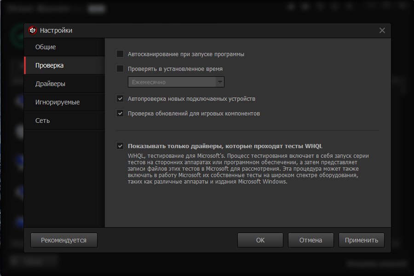The image size is (414, 276).
Task: Go to the Сеть tab
Action: [x=64, y=121]
